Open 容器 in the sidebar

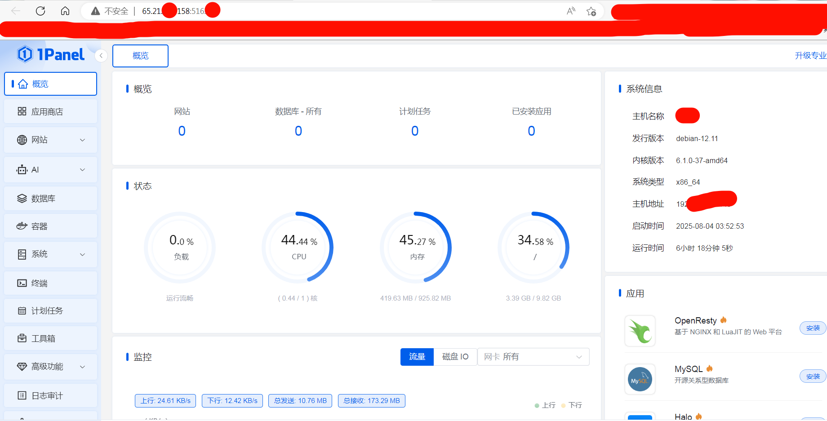coord(51,226)
